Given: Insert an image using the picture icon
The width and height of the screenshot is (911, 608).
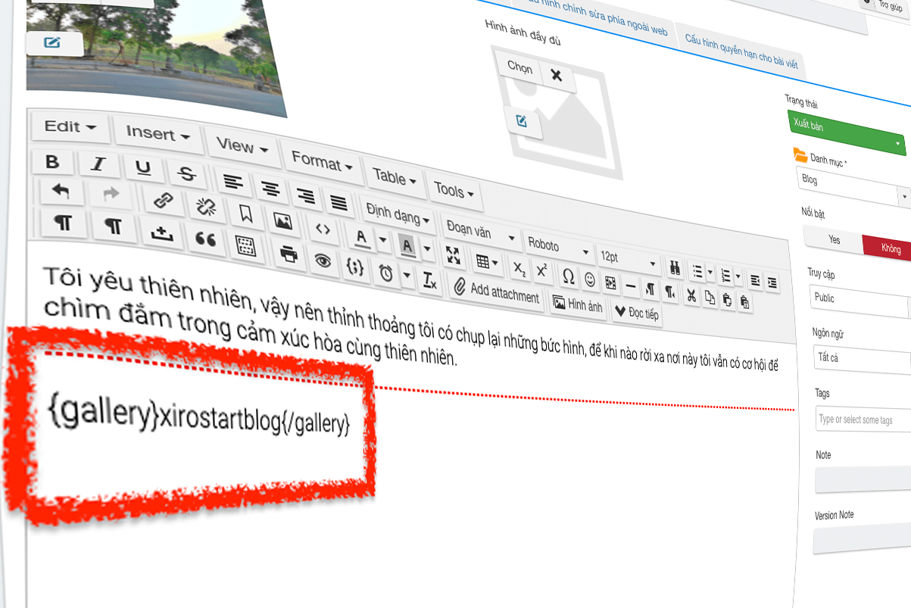Looking at the screenshot, I should coord(282,220).
